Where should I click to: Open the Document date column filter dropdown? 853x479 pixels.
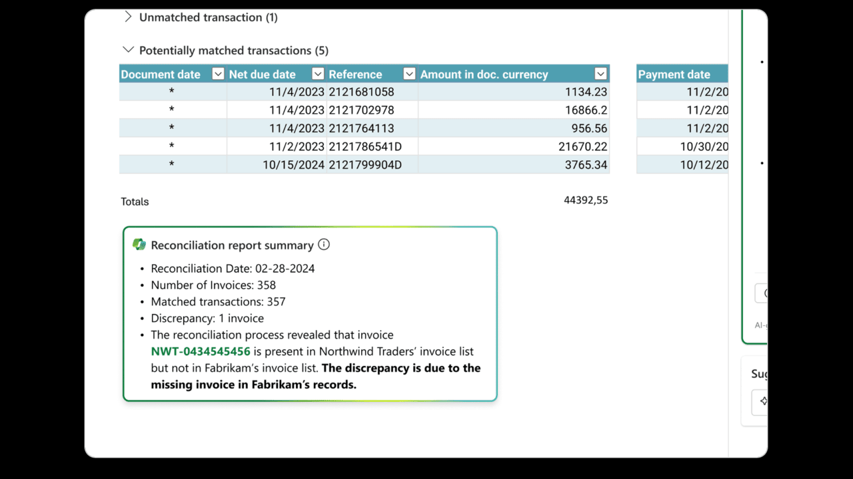point(218,74)
